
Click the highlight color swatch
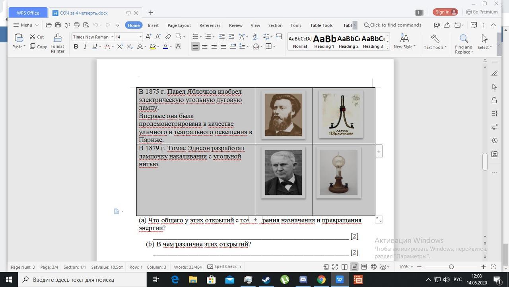click(152, 46)
